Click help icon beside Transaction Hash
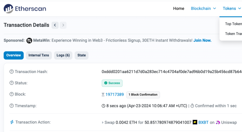The height and width of the screenshot is (132, 242). pos(12,72)
